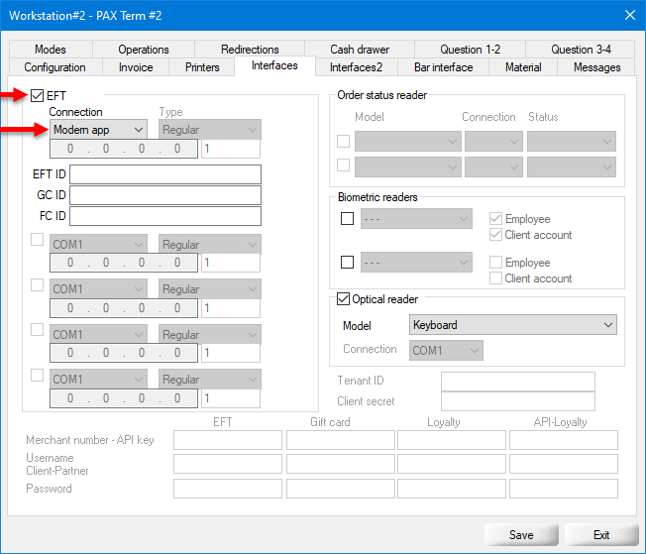Open the Modem app connection dropdown
This screenshot has height=554, width=646.
99,130
